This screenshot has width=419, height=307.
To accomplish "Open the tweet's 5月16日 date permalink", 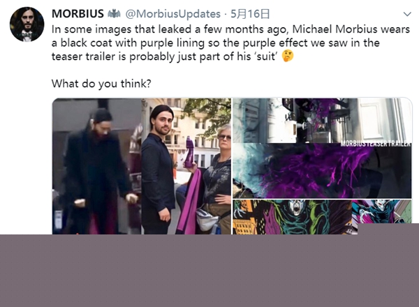I will point(250,14).
